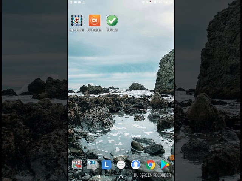Tap the battery icon in status bar
242x181 pixels.
155,2
